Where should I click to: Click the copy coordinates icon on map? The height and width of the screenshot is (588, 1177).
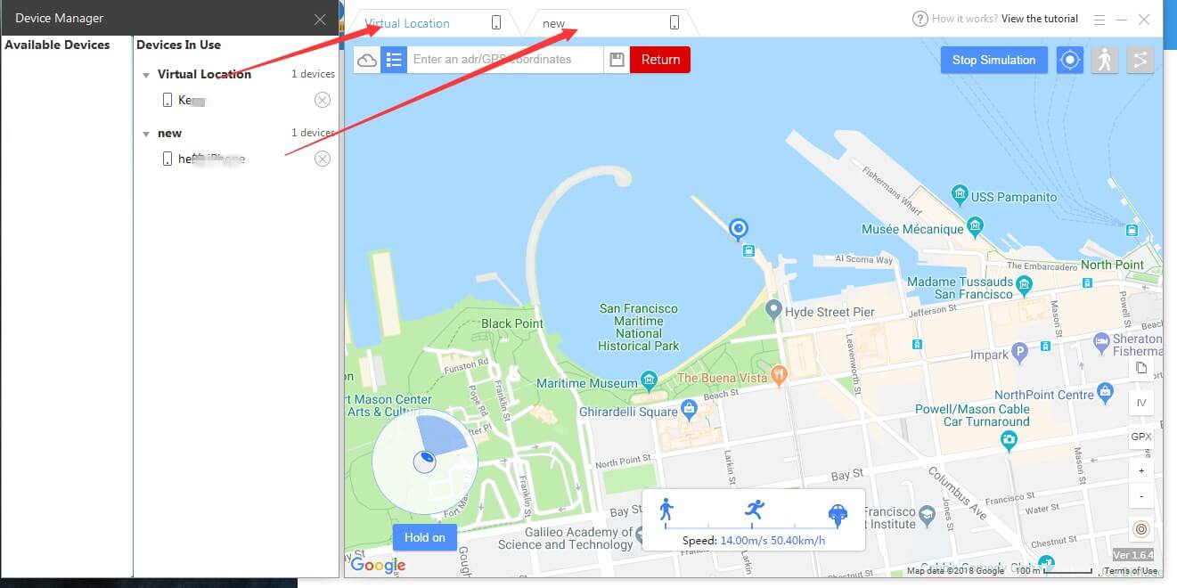click(x=1141, y=368)
